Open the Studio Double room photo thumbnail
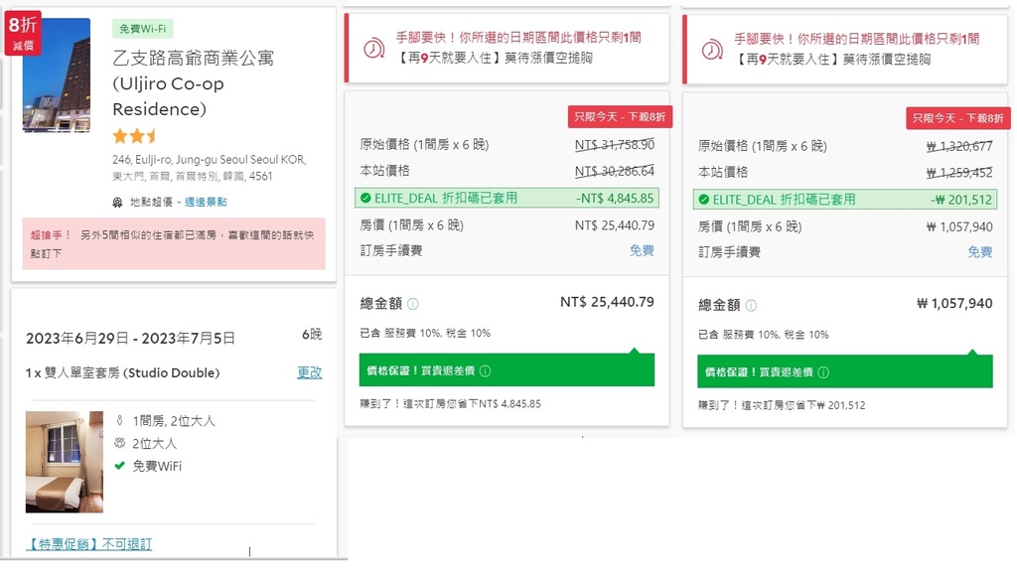Viewport: 1017px width, 583px height. [64, 462]
